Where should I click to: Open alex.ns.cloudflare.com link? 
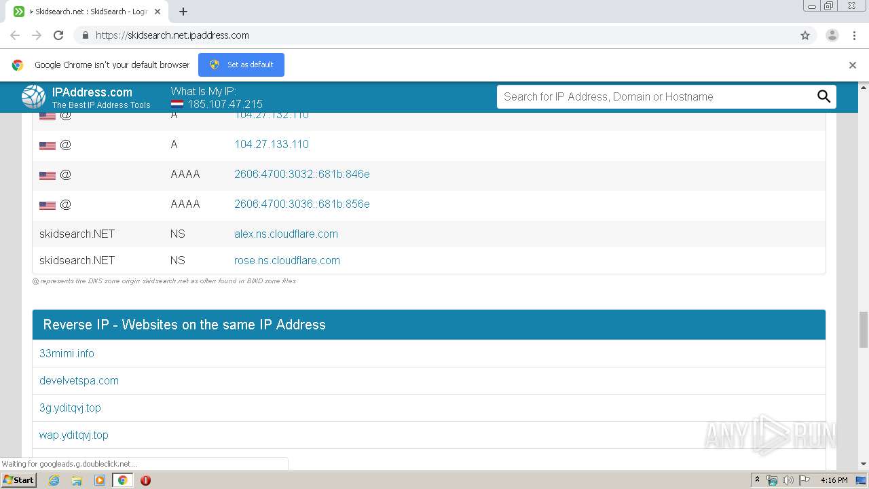(x=286, y=234)
